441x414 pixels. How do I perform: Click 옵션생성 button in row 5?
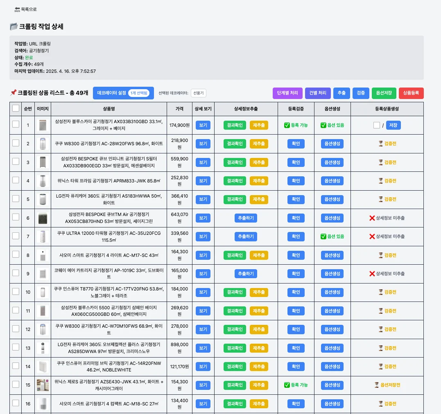coord(332,199)
